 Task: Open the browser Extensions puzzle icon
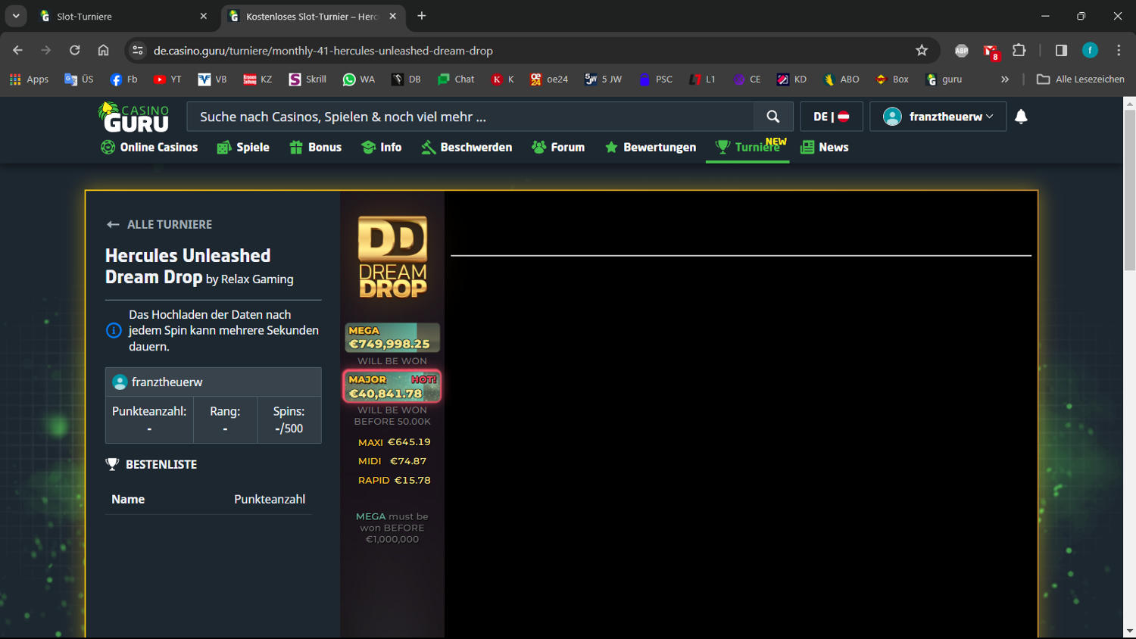click(x=1019, y=51)
